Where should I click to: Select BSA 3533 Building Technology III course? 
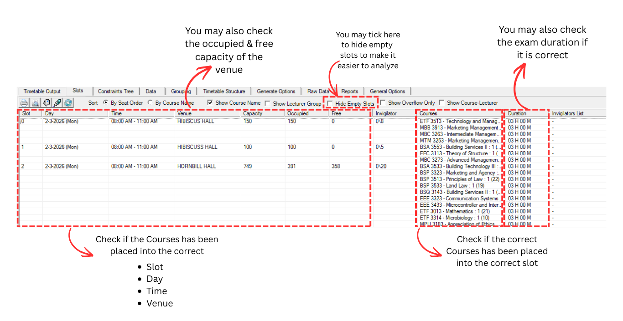[460, 167]
